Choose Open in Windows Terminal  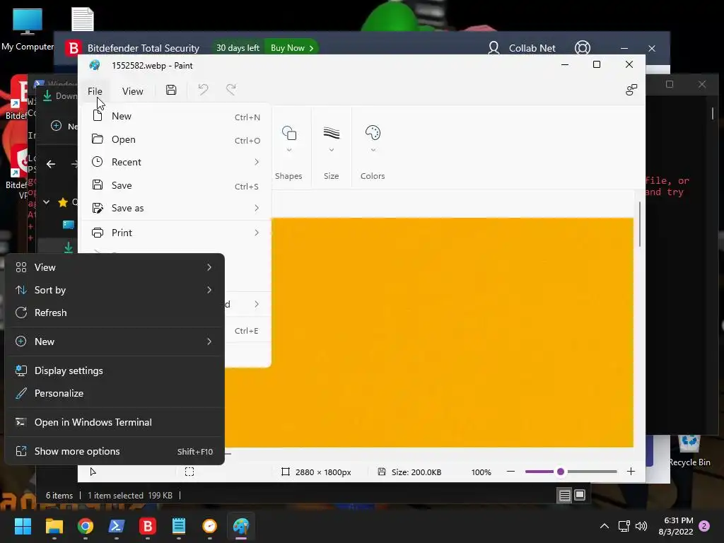coord(115,423)
